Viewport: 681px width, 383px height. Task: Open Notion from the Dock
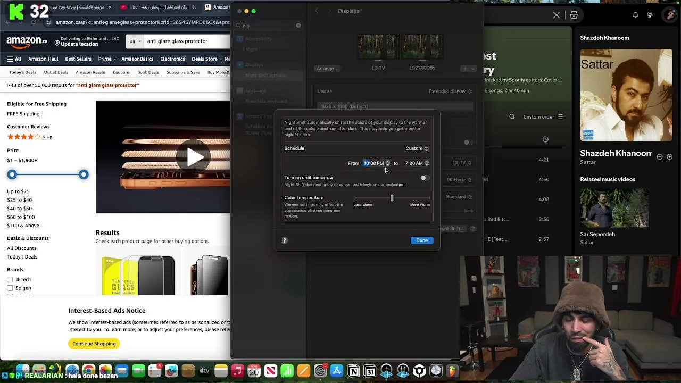coord(353,371)
